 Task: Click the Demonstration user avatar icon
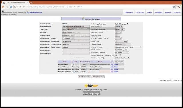27,12
